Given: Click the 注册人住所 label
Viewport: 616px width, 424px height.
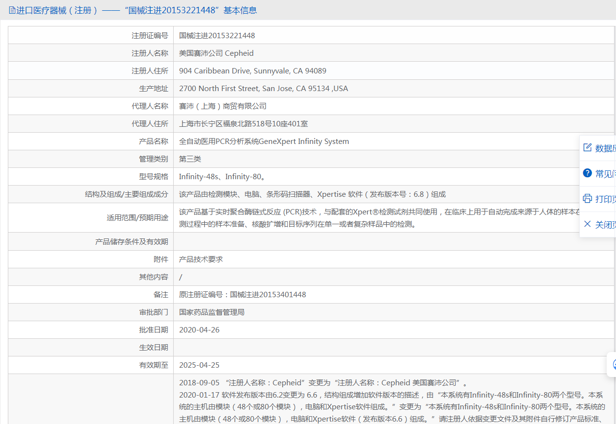Looking at the screenshot, I should pos(150,71).
